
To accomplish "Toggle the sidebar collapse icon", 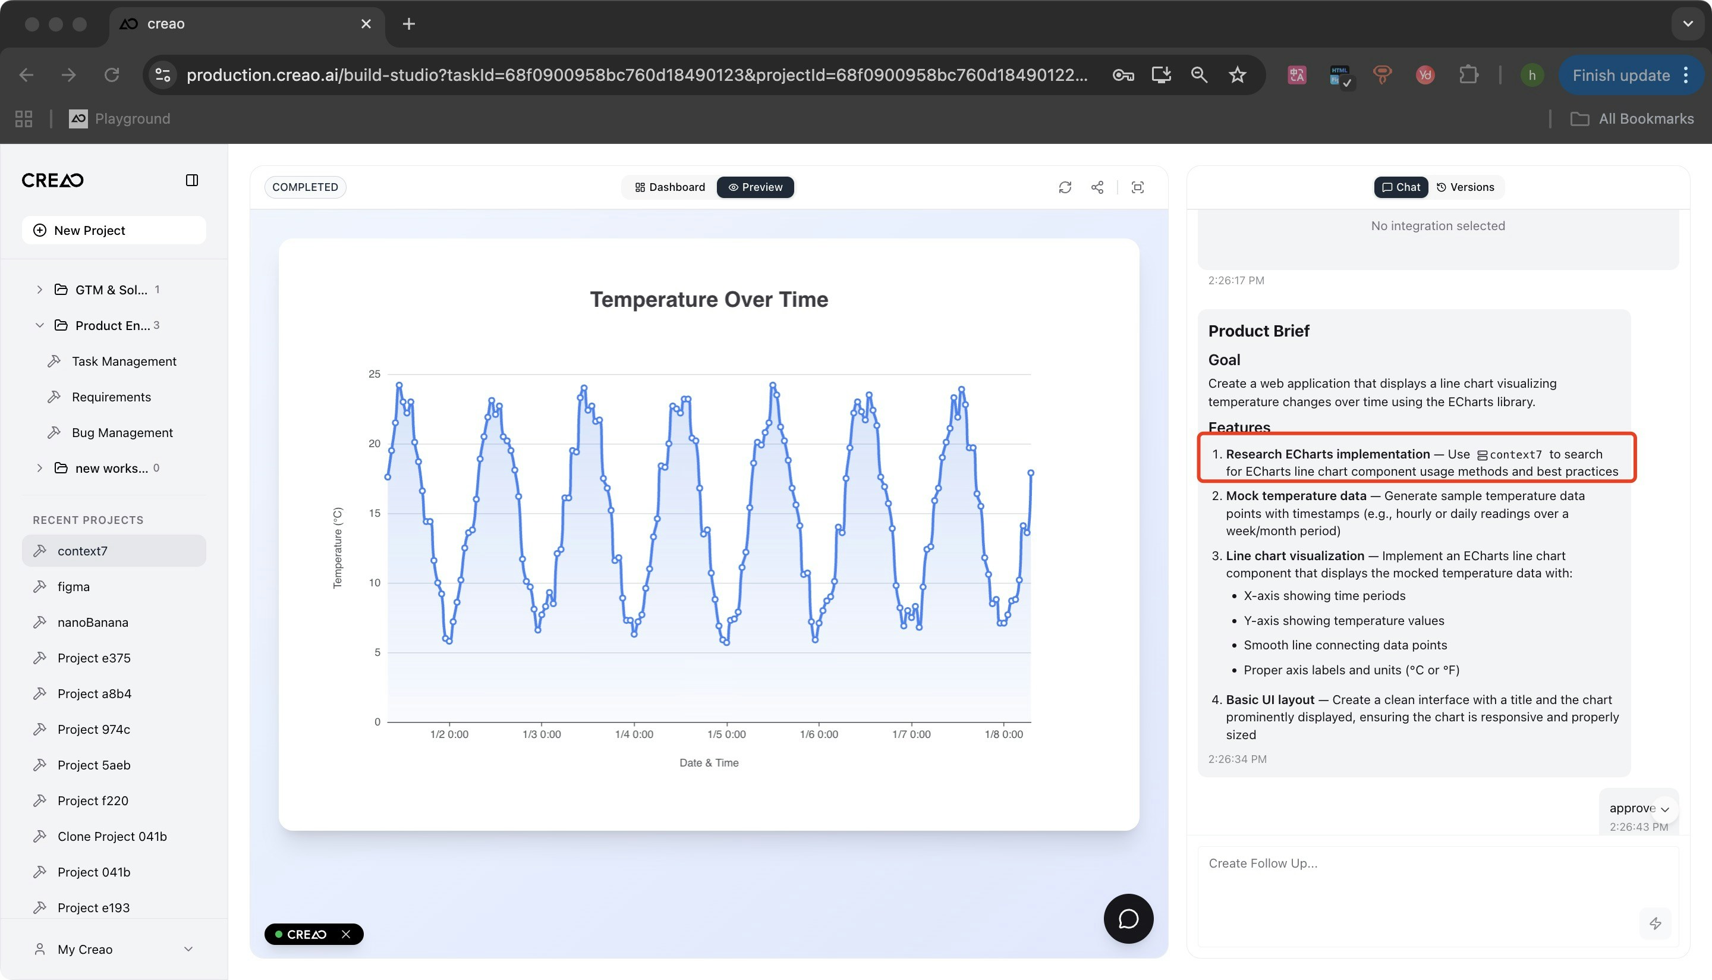I will [x=192, y=180].
